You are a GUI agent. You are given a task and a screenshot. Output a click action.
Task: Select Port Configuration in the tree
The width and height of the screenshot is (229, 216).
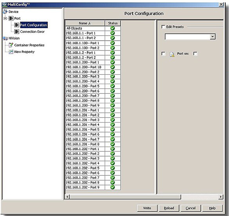click(x=34, y=25)
